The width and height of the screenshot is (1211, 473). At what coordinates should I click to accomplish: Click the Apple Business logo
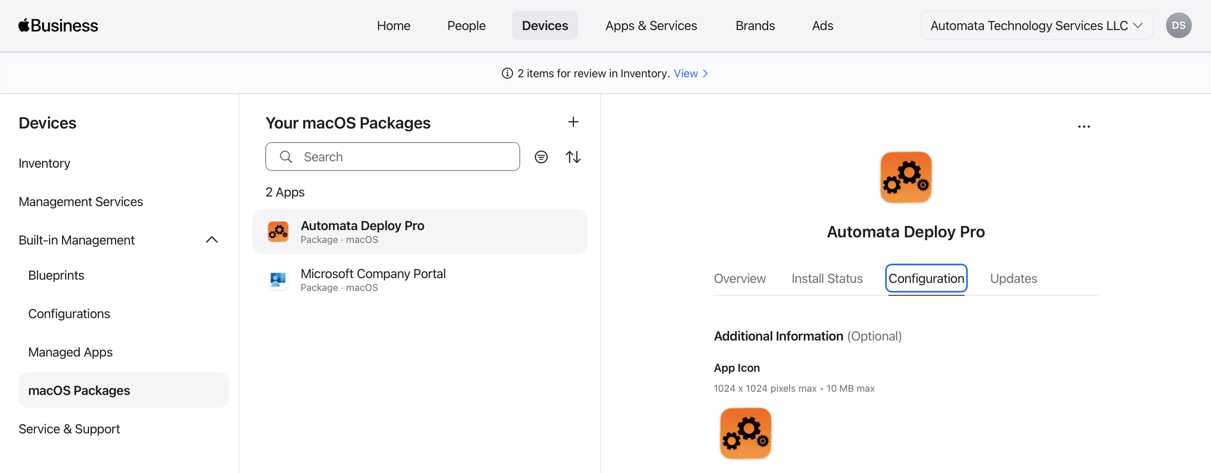pyautogui.click(x=58, y=25)
